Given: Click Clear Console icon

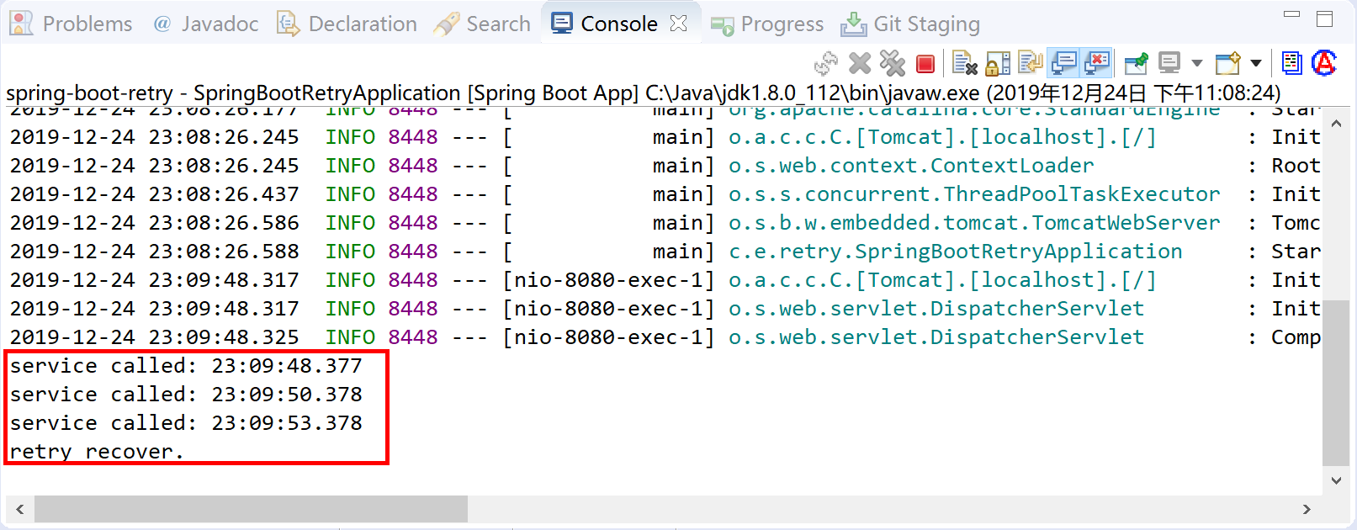Looking at the screenshot, I should tap(964, 63).
